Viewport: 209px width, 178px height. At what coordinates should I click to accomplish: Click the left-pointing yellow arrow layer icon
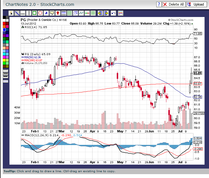click(100, 13)
